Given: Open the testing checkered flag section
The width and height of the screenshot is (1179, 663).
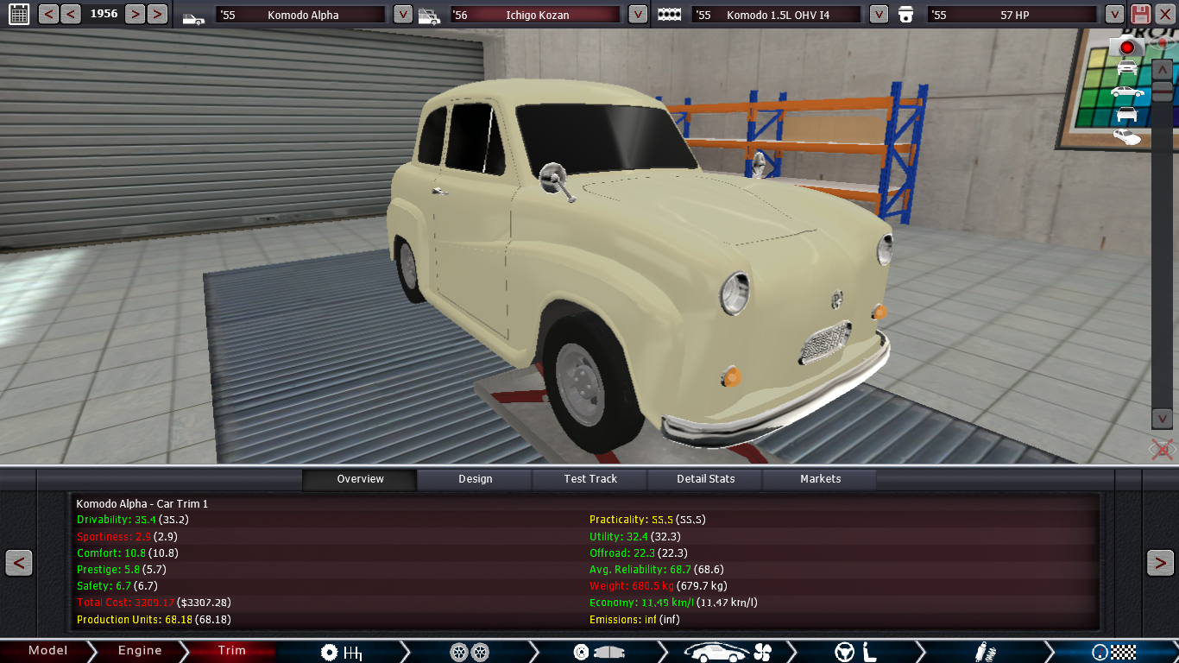Looking at the screenshot, I should [x=1111, y=652].
